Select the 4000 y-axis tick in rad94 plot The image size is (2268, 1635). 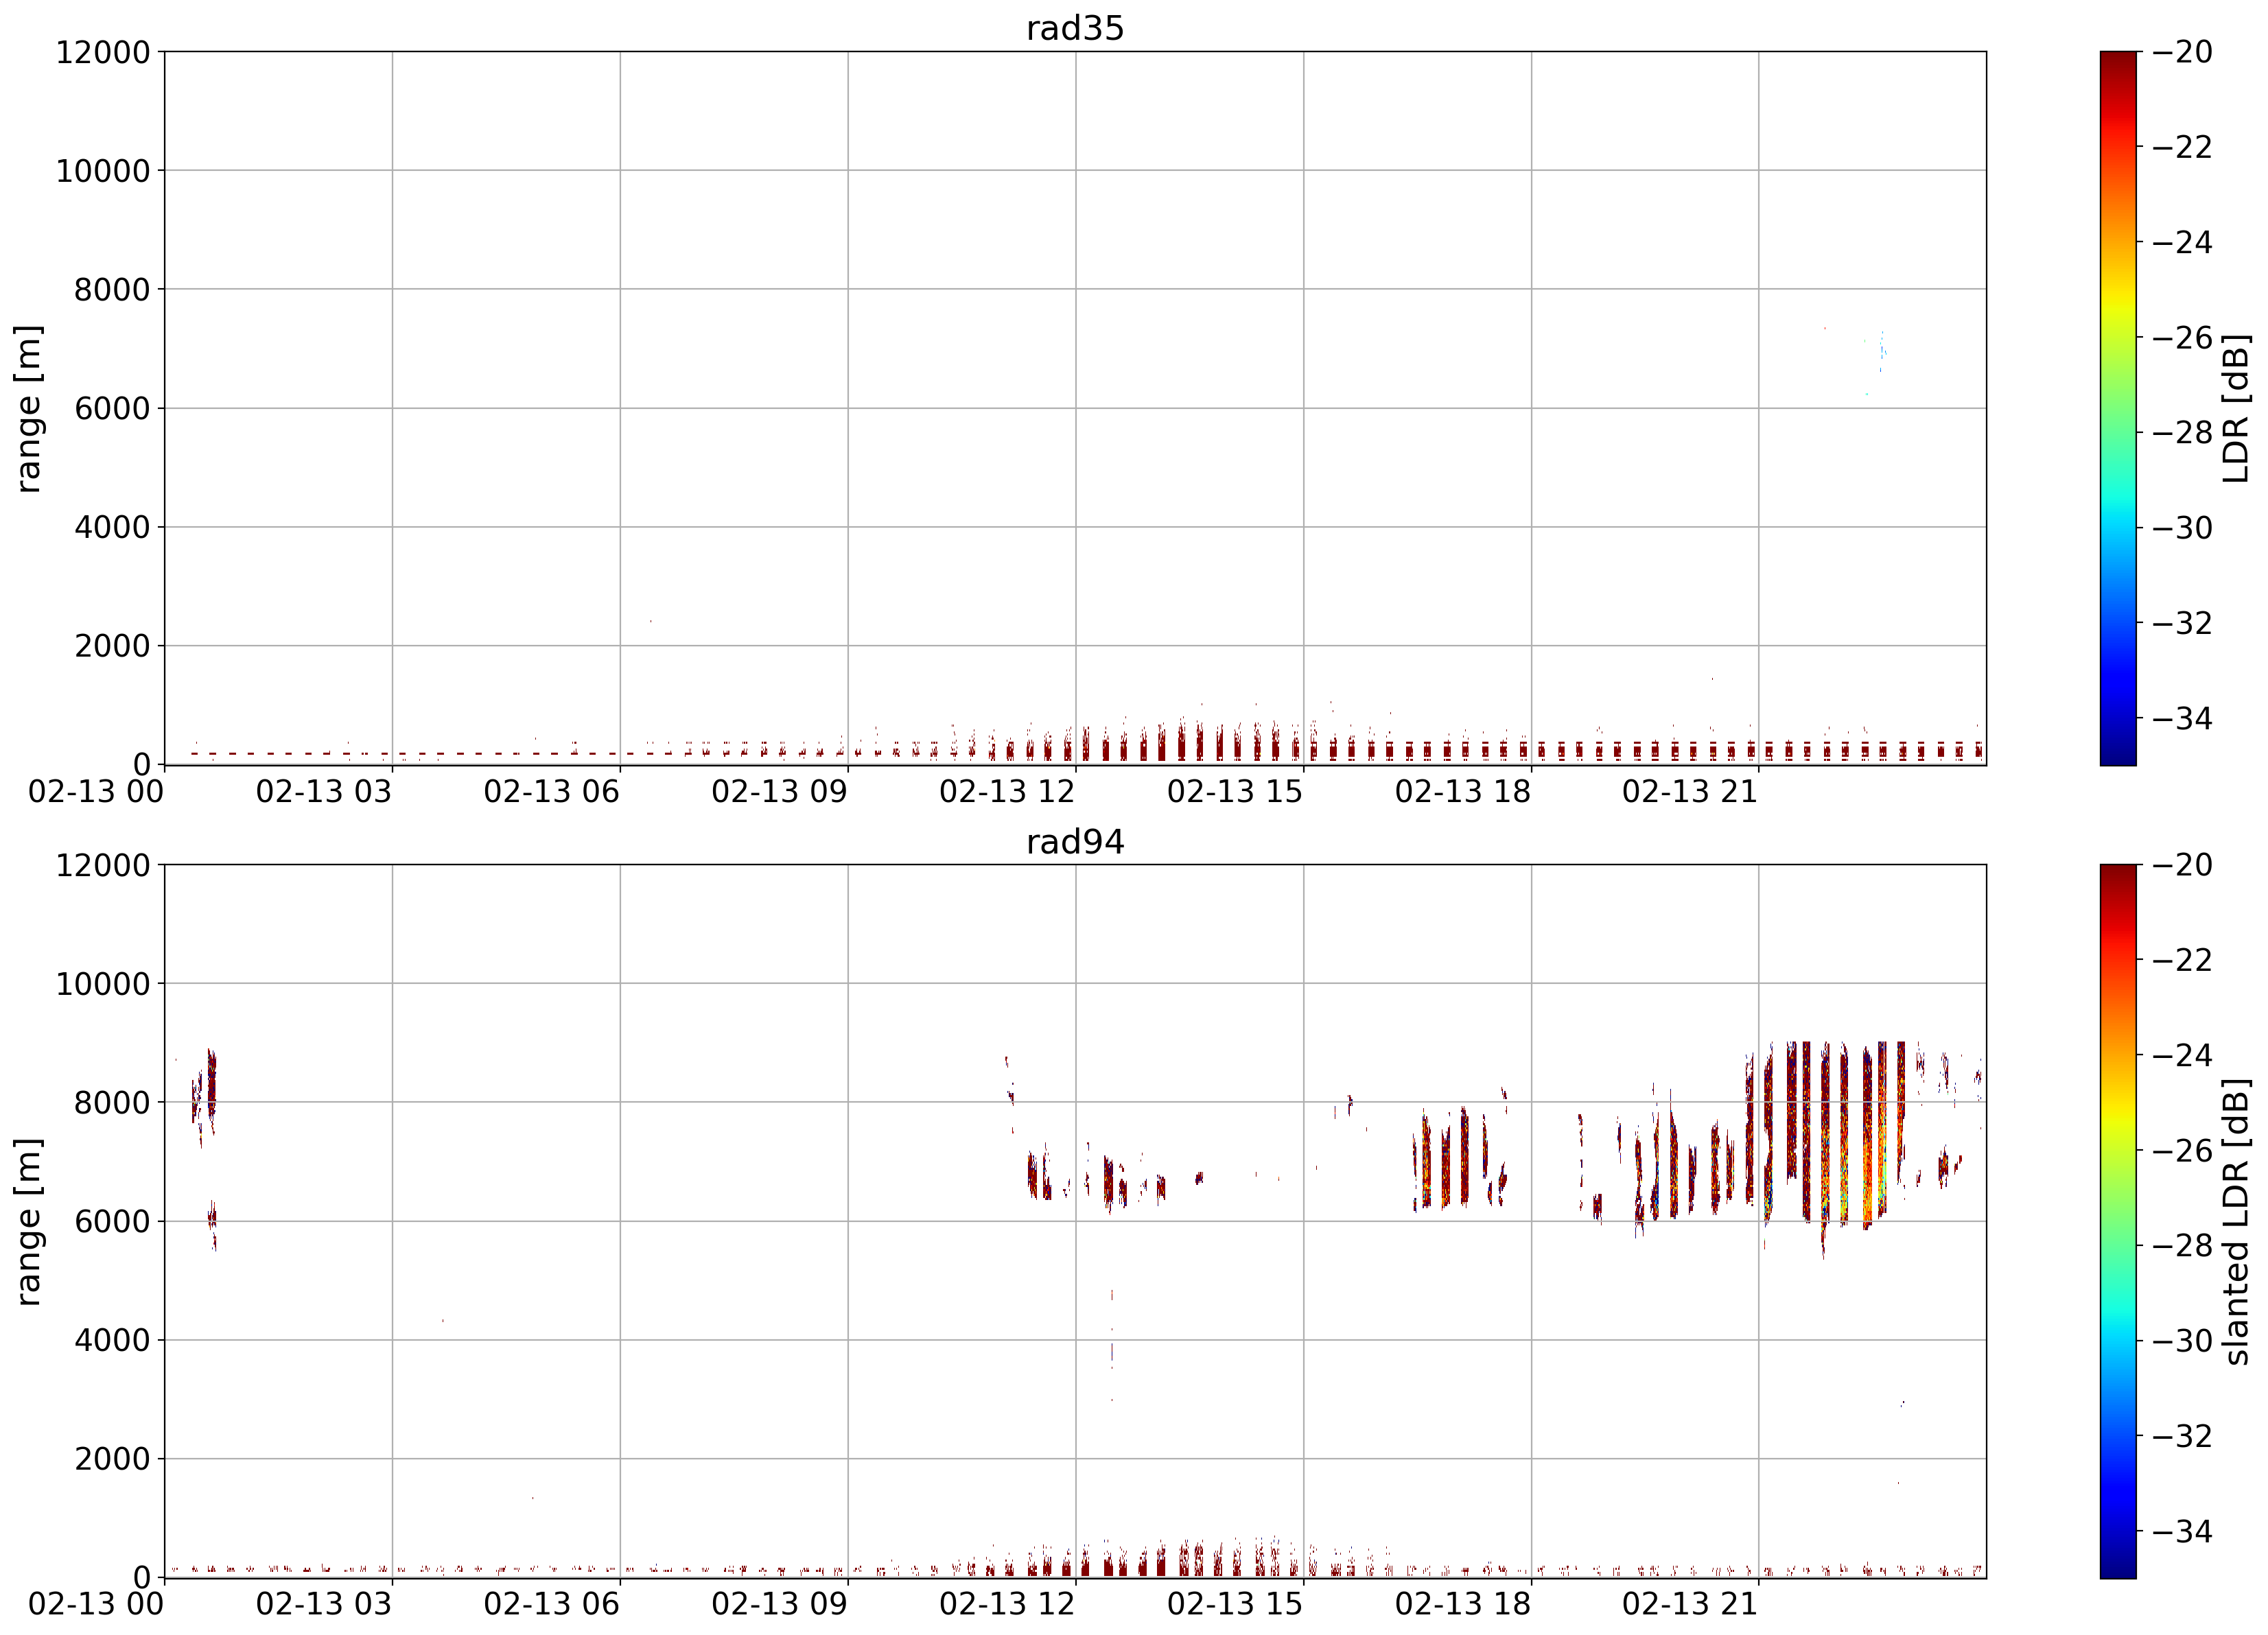click(x=112, y=1340)
